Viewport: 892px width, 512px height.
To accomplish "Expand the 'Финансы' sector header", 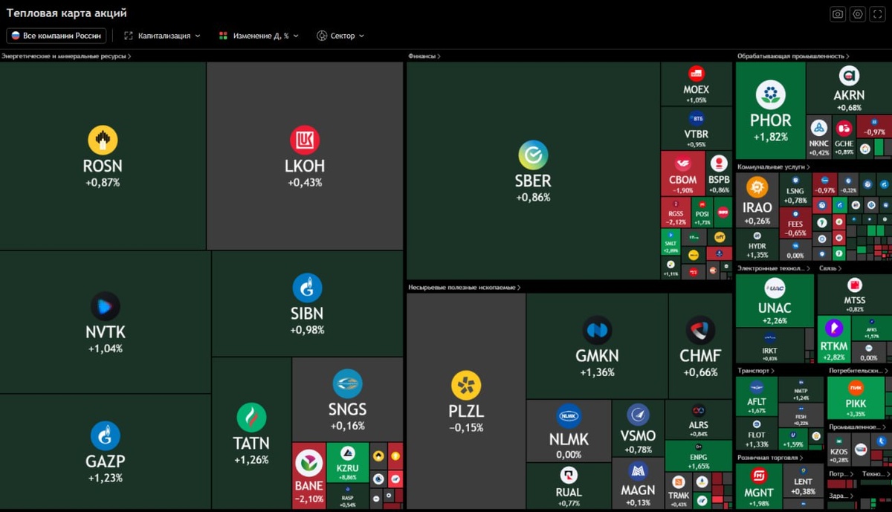I will coord(424,56).
